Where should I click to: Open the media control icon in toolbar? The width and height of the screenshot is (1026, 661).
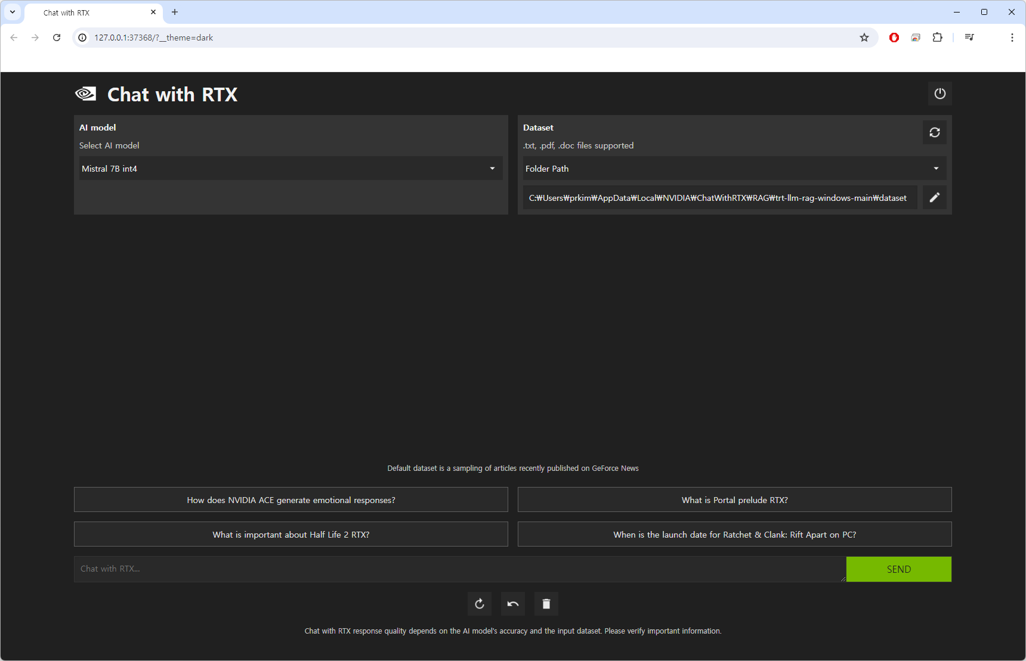[969, 38]
